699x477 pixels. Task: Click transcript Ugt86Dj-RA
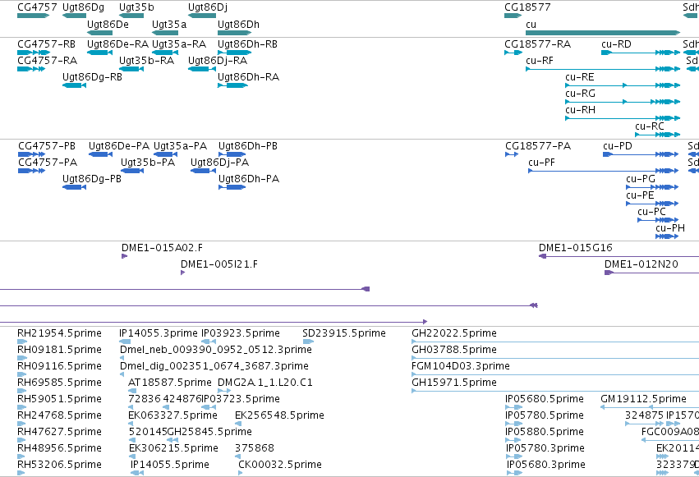(218, 61)
